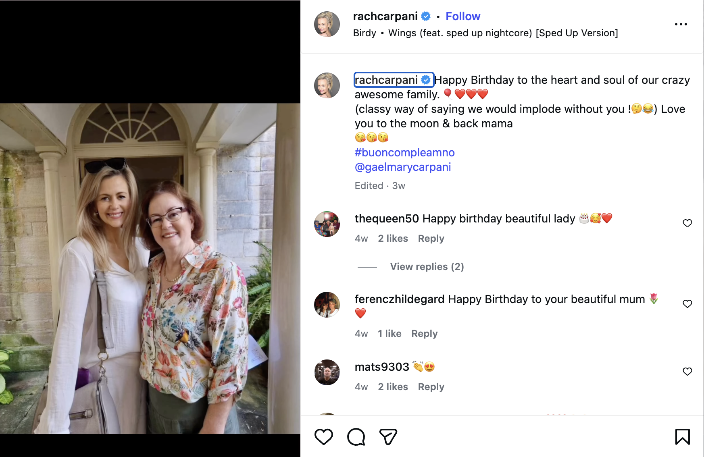704x457 pixels.
Task: Open the three-dot more options menu
Action: (681, 24)
